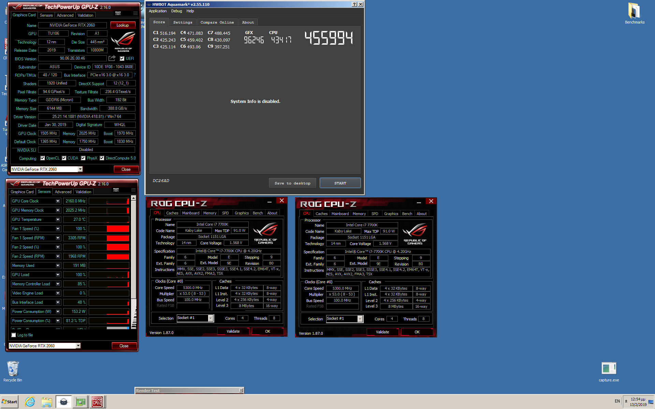Open the Bench tab in right CPU-Z window
Screen dimensions: 655x409
407,214
